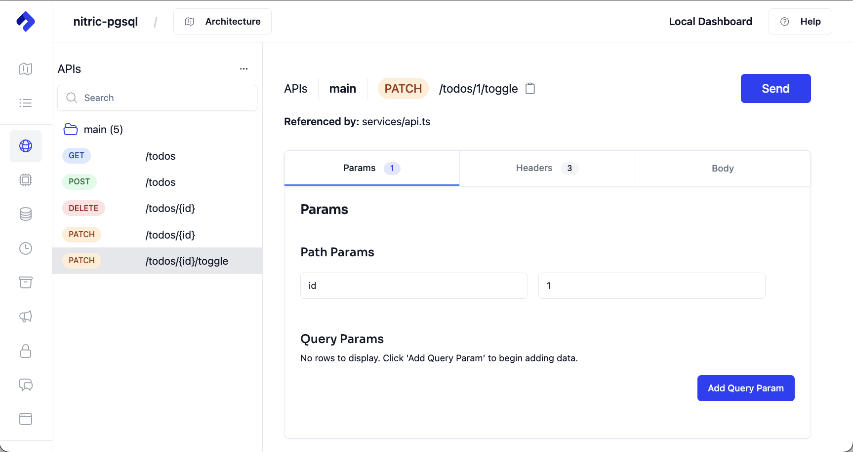The image size is (853, 452).
Task: Click the Local Dashboard title text
Action: (x=710, y=22)
